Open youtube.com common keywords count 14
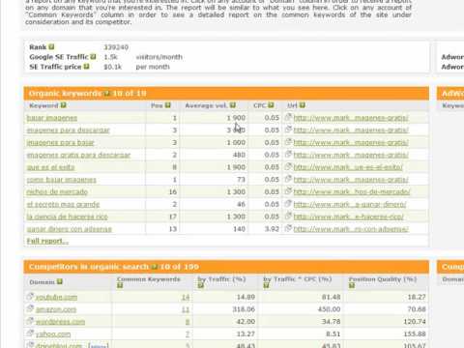This screenshot has height=348, width=464. coord(186,297)
